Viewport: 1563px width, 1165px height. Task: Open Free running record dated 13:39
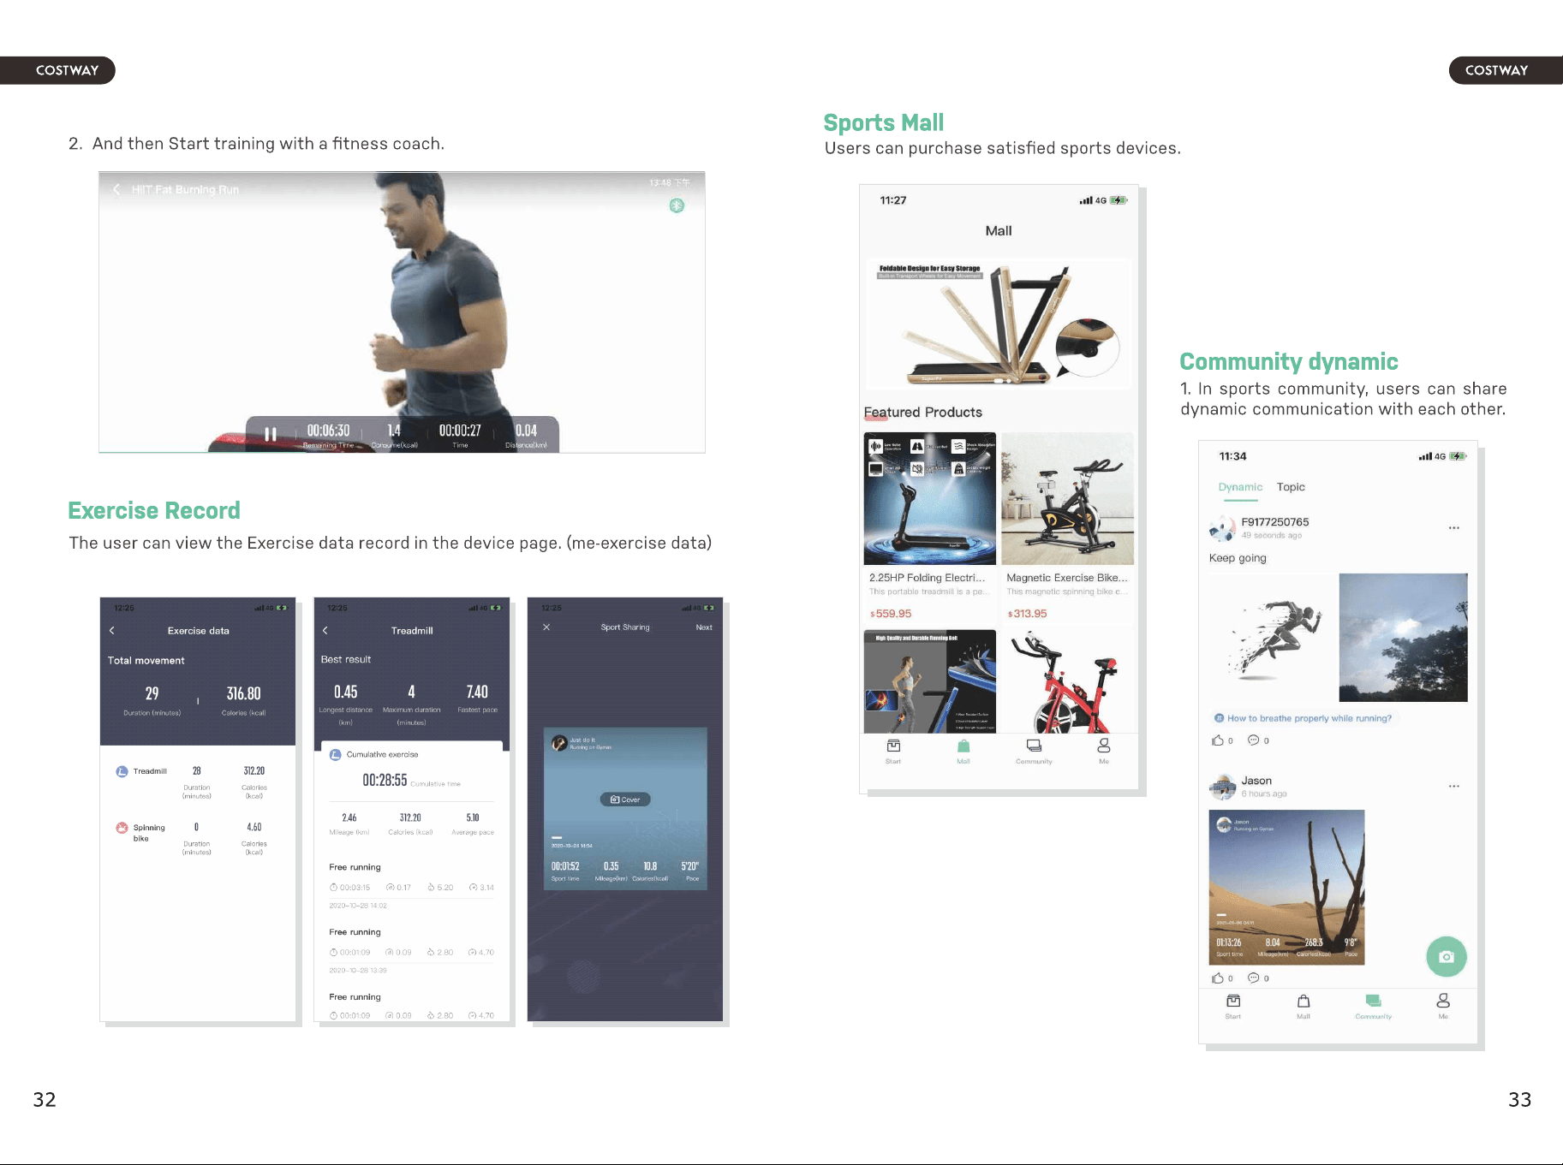tap(412, 950)
